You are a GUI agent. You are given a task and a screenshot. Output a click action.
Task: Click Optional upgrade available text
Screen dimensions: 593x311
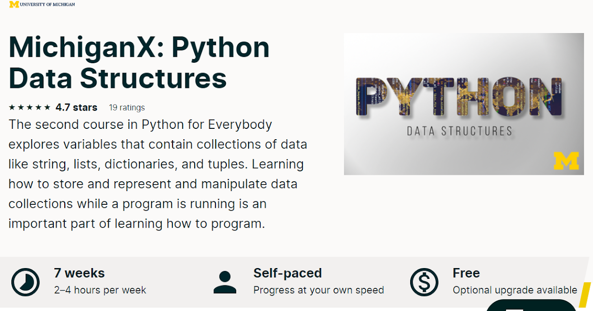coord(515,290)
